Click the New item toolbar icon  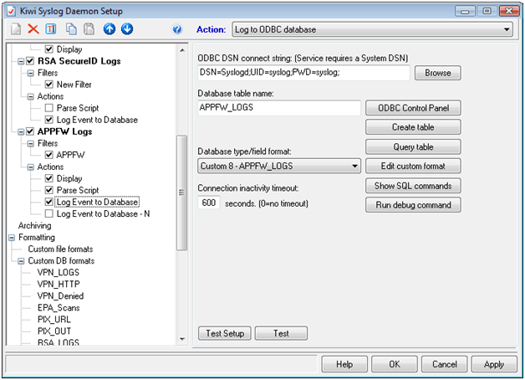tap(15, 29)
